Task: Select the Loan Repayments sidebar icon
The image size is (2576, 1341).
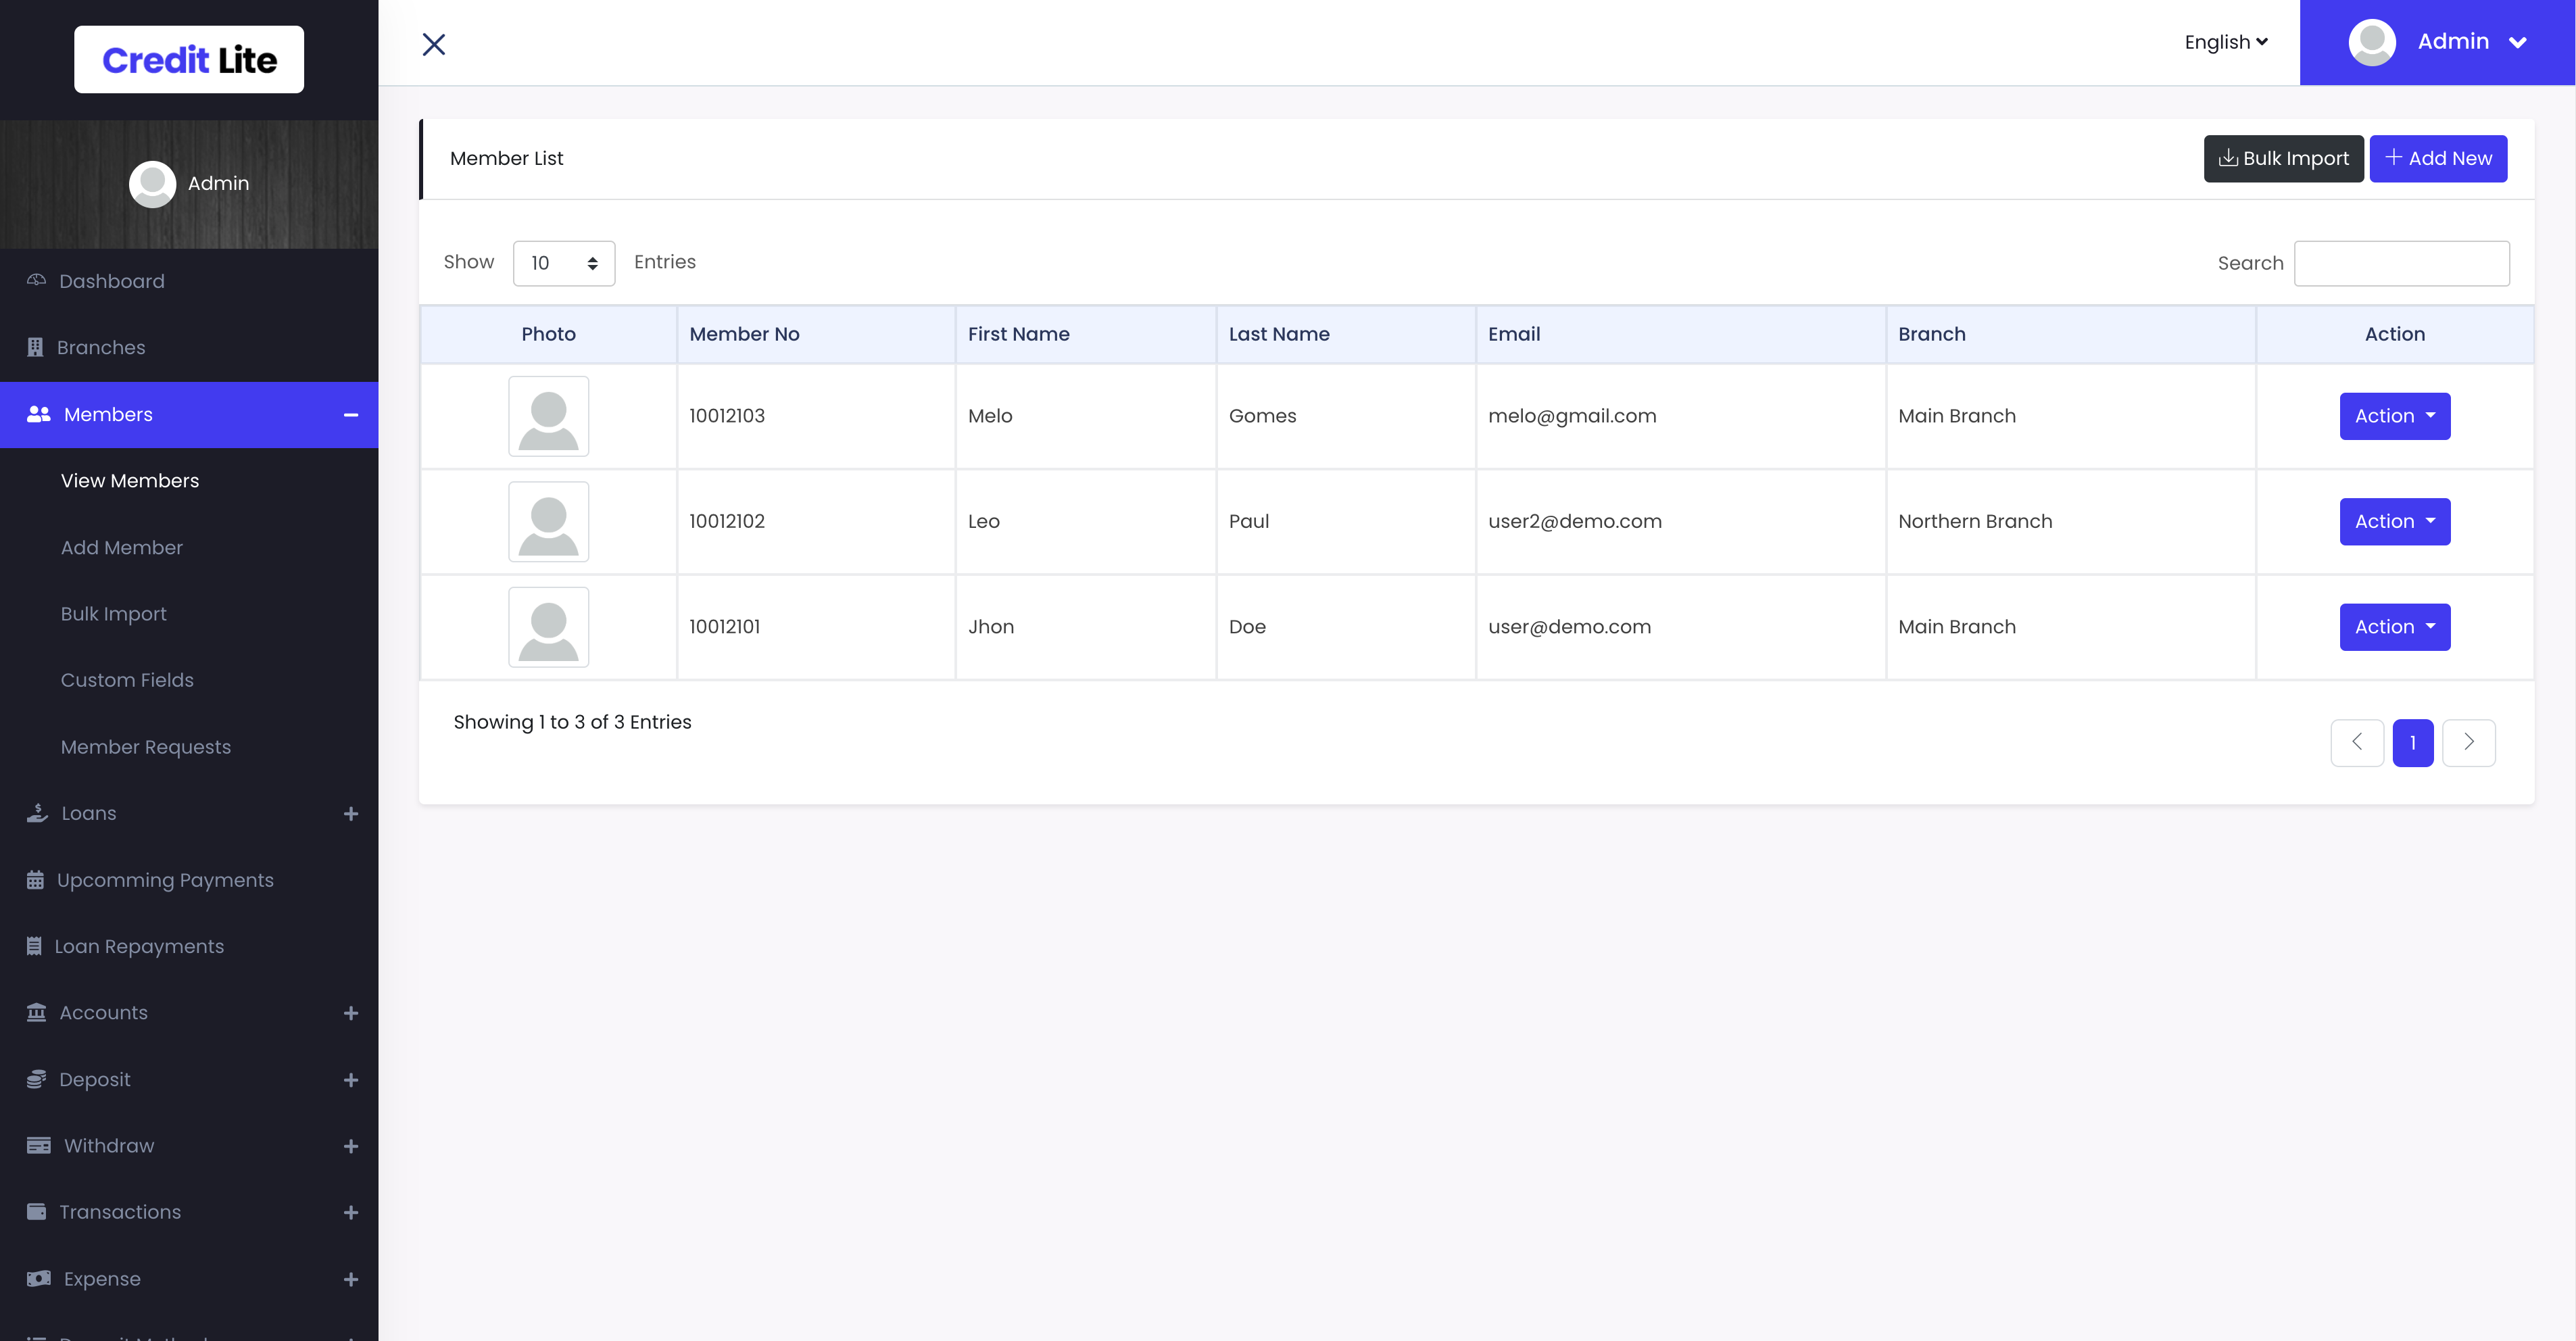Action: [35, 945]
